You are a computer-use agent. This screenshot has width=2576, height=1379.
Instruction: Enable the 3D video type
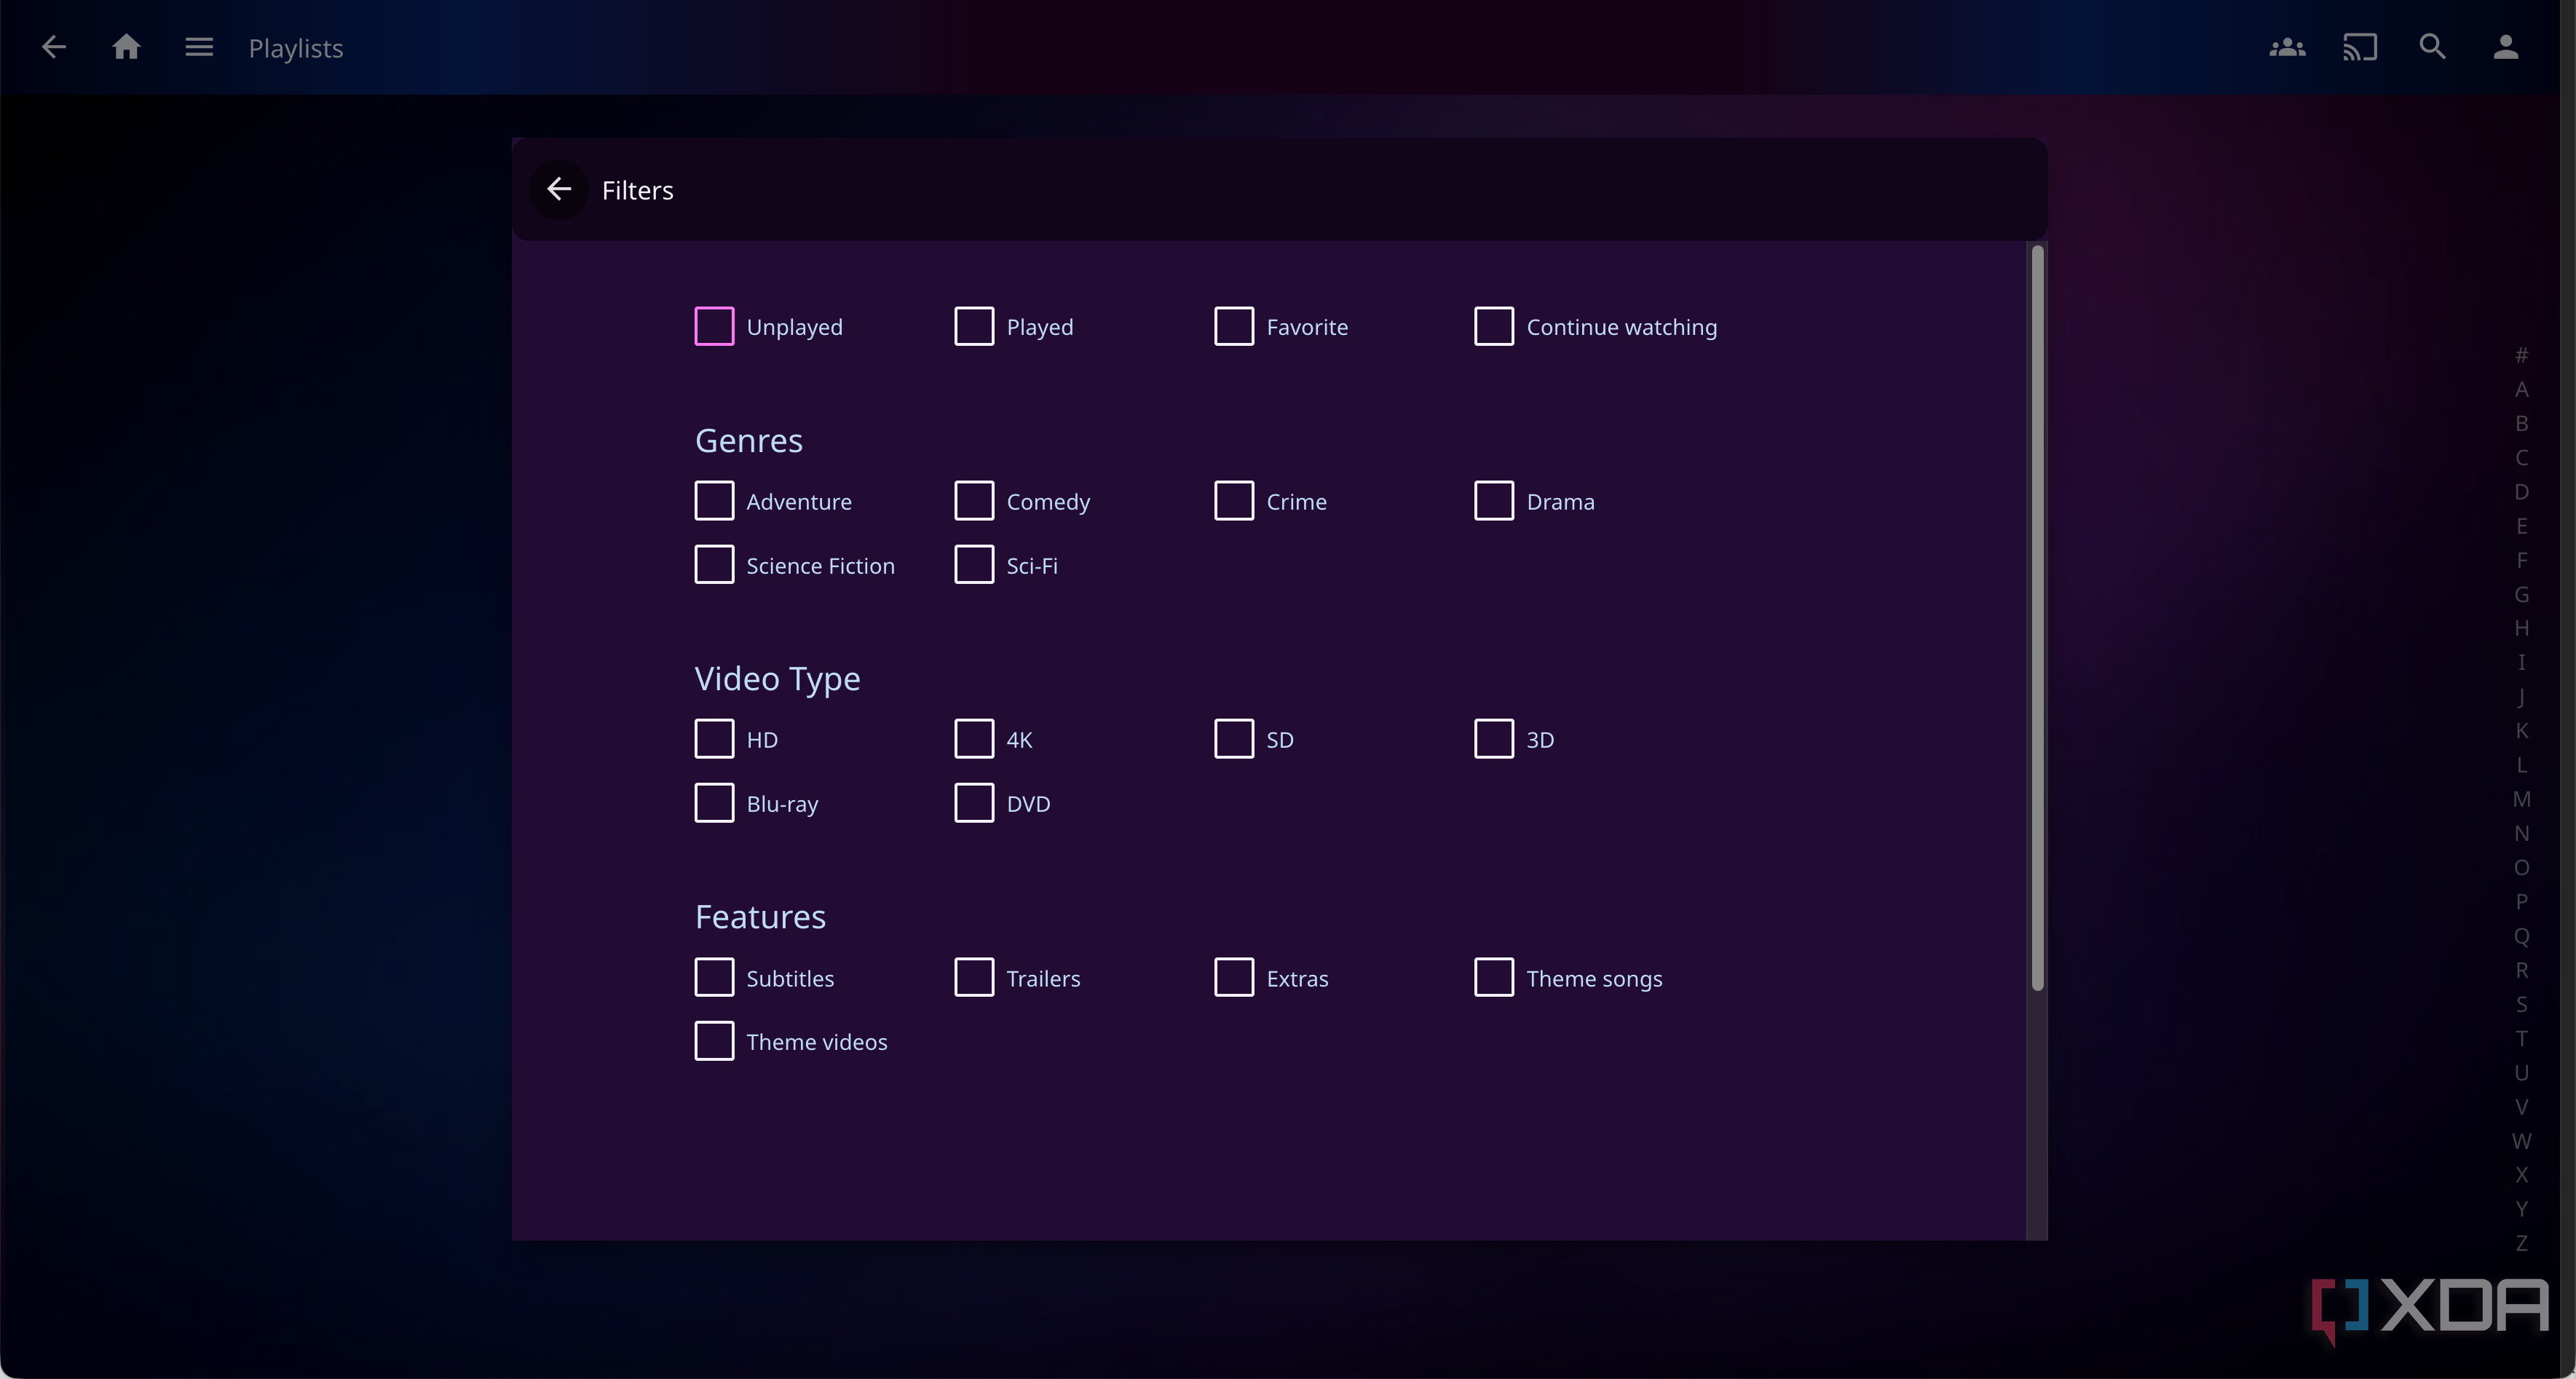tap(1494, 739)
